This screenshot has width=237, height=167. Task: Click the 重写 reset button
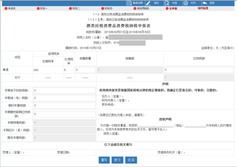pyautogui.click(x=104, y=160)
